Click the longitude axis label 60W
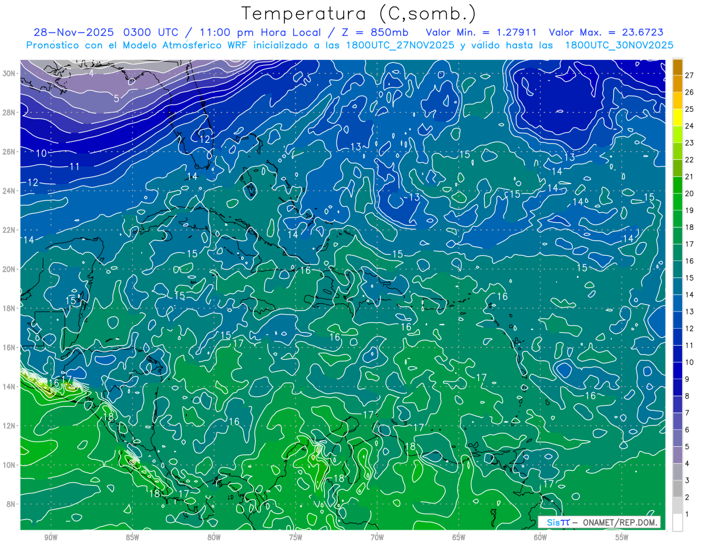Viewport: 705px width, 545px height. (x=540, y=537)
